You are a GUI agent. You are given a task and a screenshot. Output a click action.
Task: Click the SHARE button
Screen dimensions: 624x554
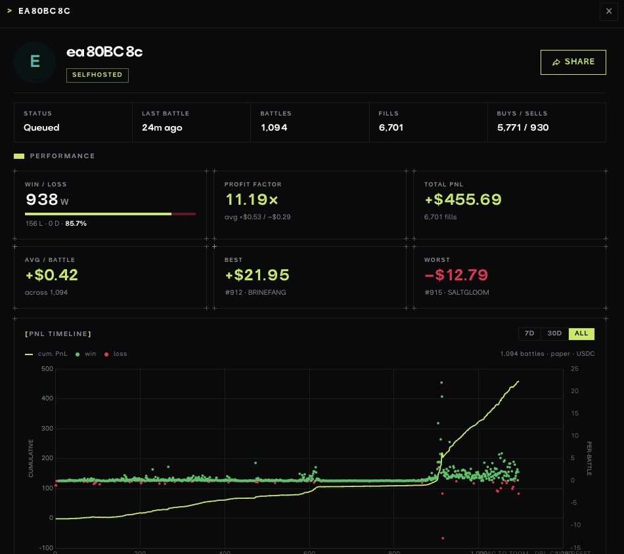(x=573, y=62)
